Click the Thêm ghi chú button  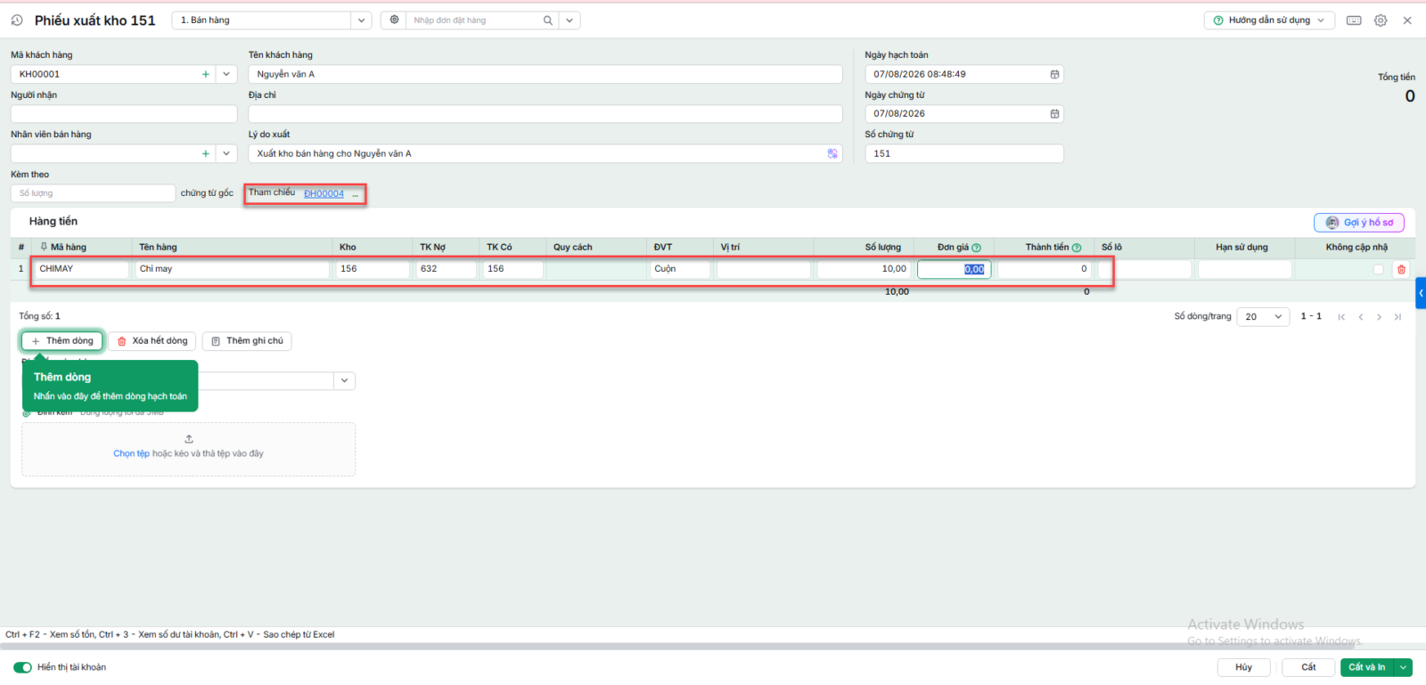point(247,340)
